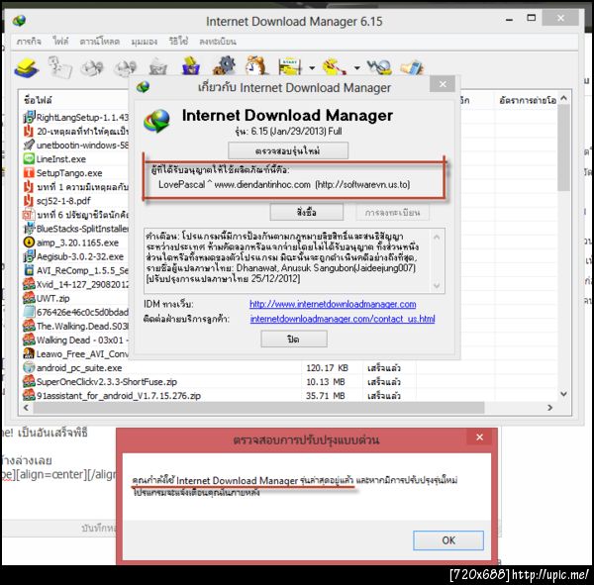Click the horizontal scrollbar right arrow

(549, 408)
